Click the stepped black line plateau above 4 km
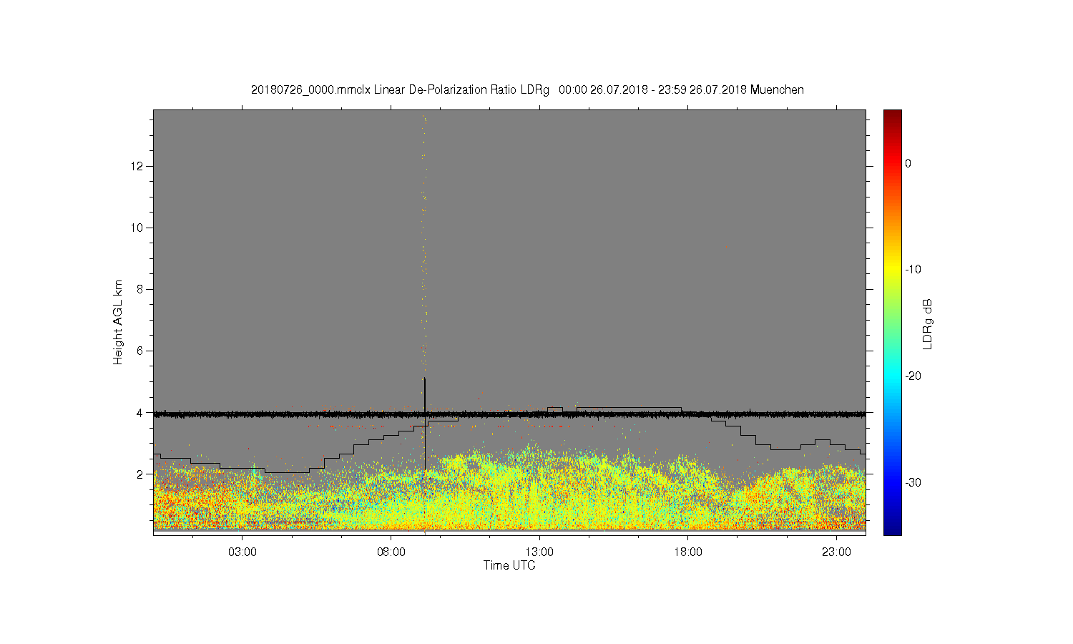 pyautogui.click(x=629, y=408)
